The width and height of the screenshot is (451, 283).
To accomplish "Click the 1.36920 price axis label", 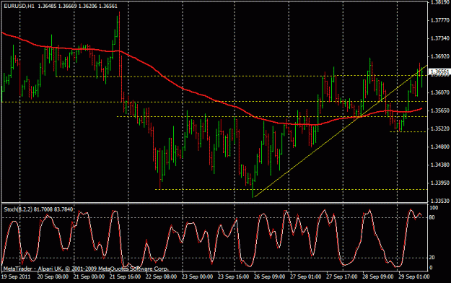I will pyautogui.click(x=439, y=56).
